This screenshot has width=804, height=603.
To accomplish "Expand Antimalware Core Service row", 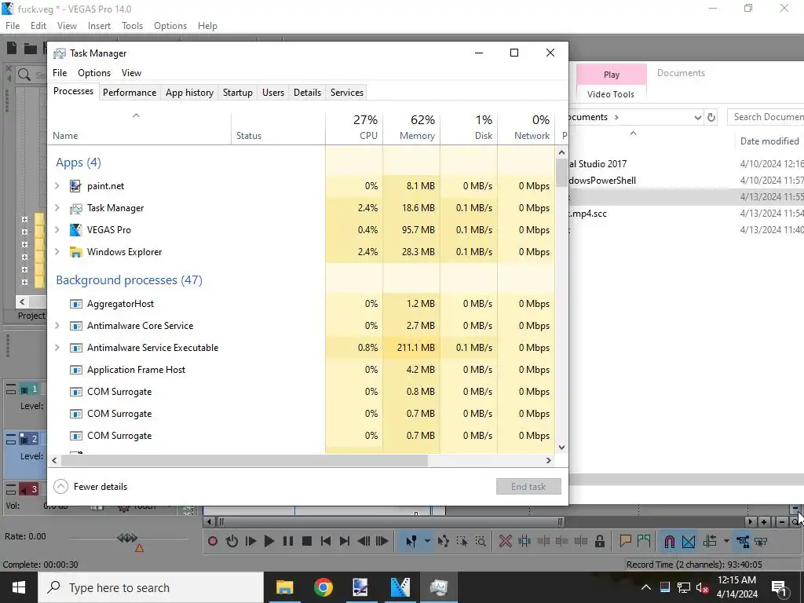I will pyautogui.click(x=57, y=326).
